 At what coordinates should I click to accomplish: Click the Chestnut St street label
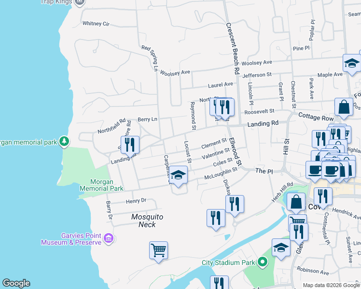click(x=293, y=94)
